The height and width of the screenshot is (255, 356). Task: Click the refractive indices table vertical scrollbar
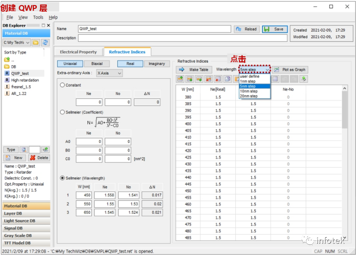(x=344, y=163)
